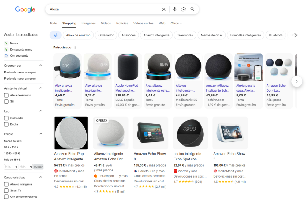
Task: Click the tag icon beside Con descuento
Action: click(x=6, y=56)
